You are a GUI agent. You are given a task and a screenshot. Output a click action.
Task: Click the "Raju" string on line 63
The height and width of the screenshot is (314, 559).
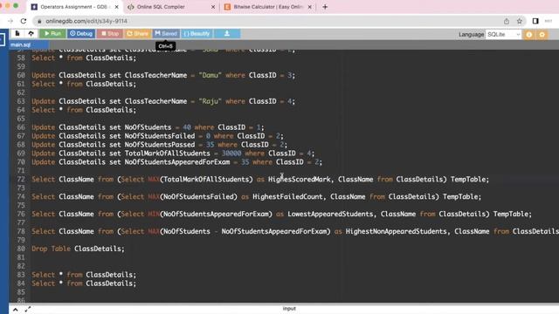coord(210,101)
